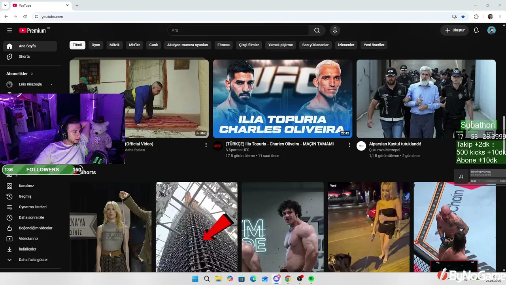Select the Yeni öneriler chip
Image resolution: width=506 pixels, height=285 pixels.
(374, 45)
